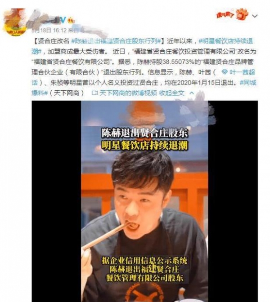Viewport: 270px width, 302px height.
Task: Click the blue verified V badge
Action: click(x=62, y=20)
